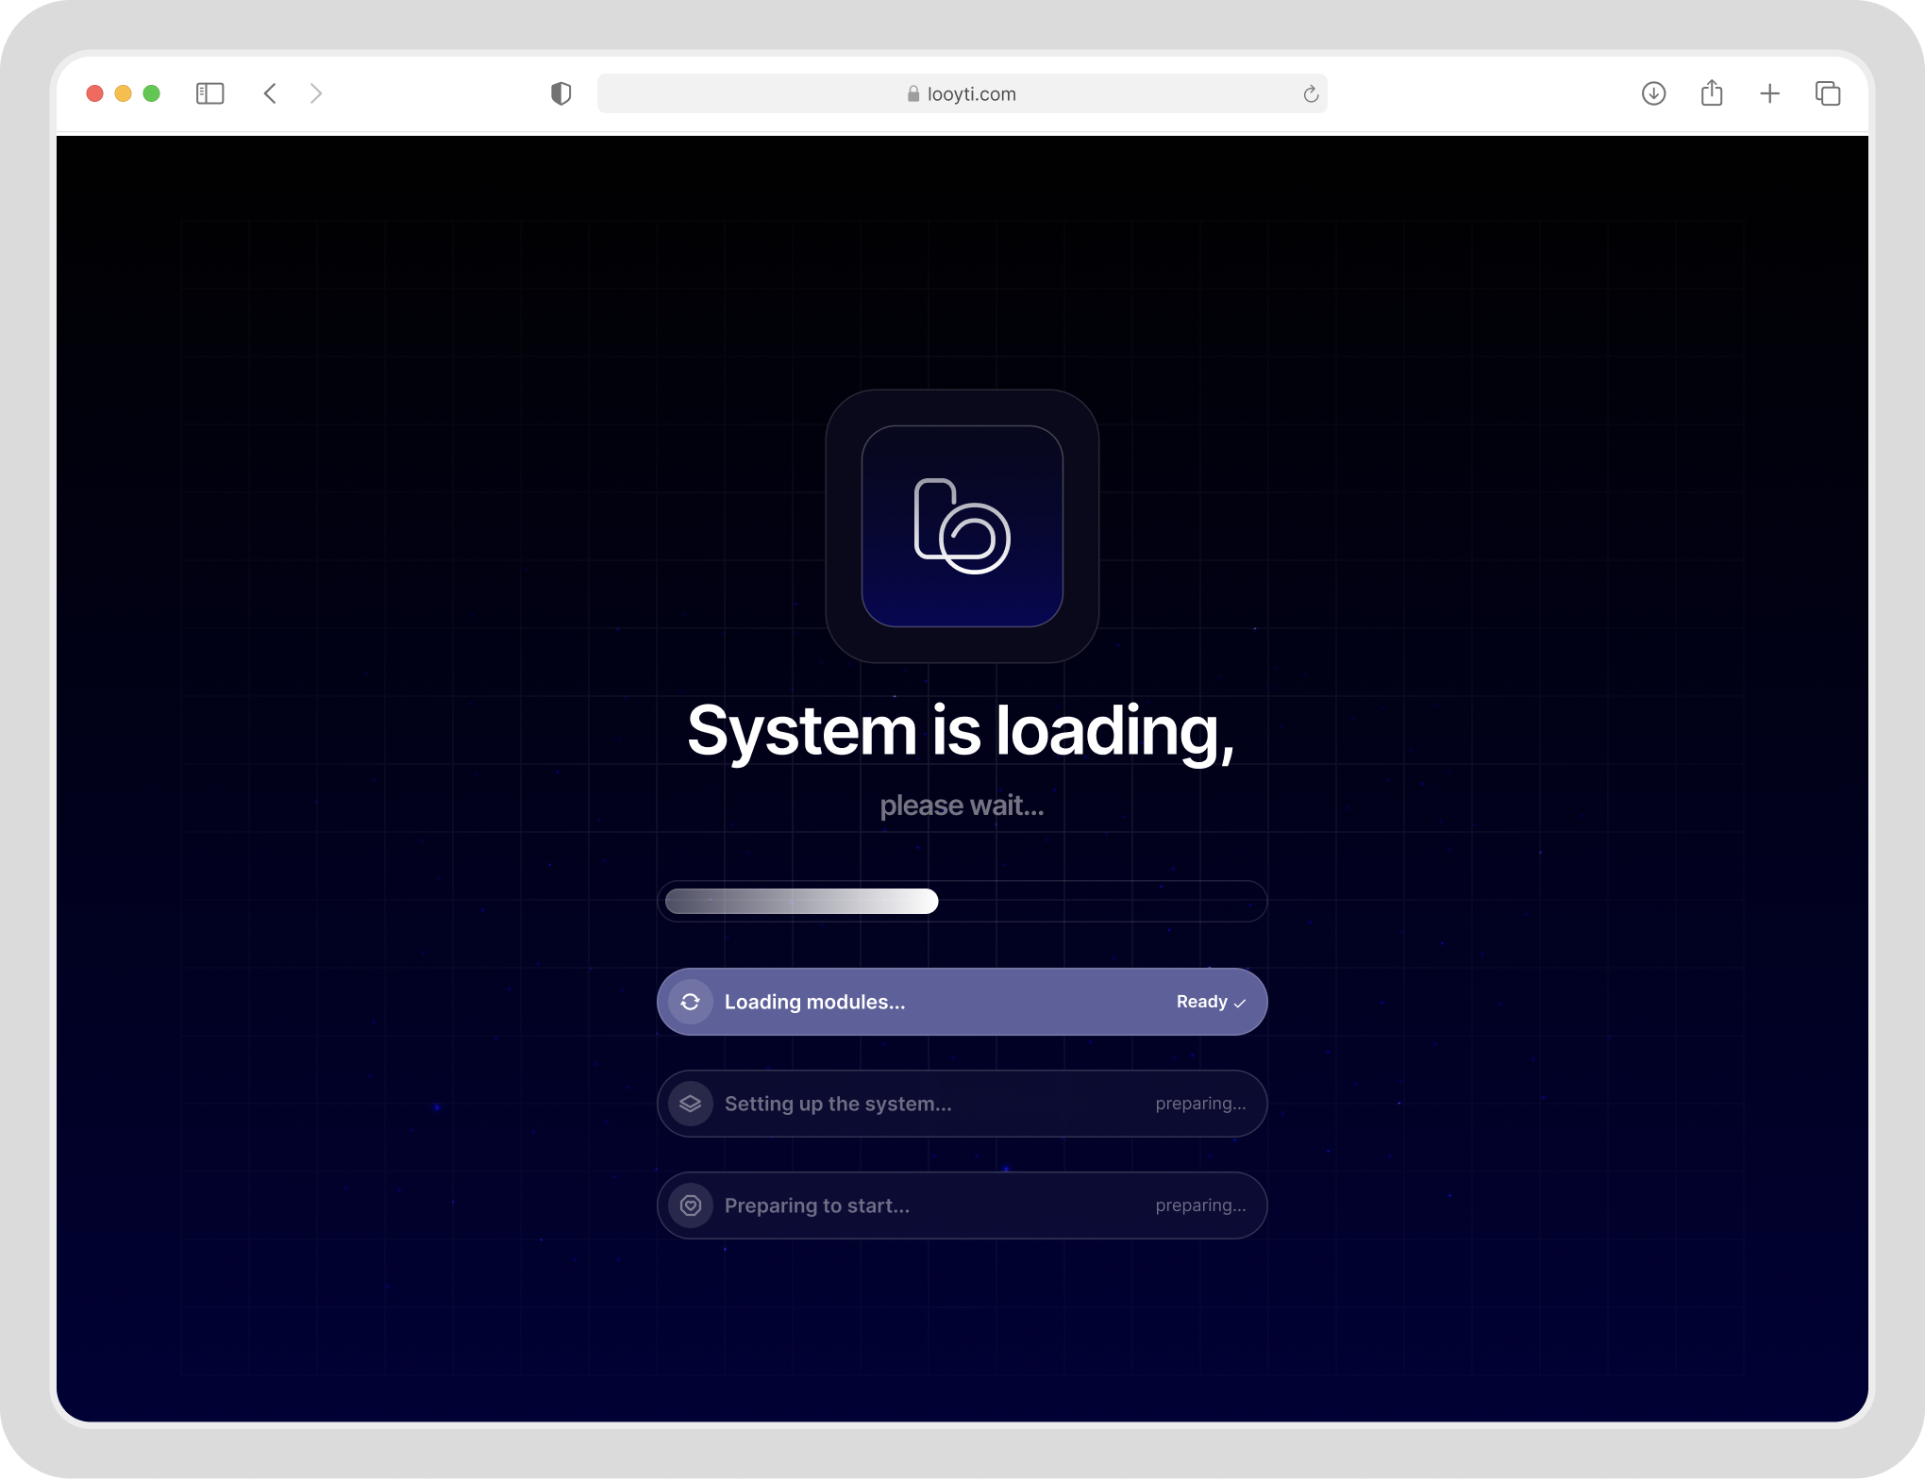Open a new tab with plus icon
The width and height of the screenshot is (1925, 1479).
click(x=1769, y=93)
